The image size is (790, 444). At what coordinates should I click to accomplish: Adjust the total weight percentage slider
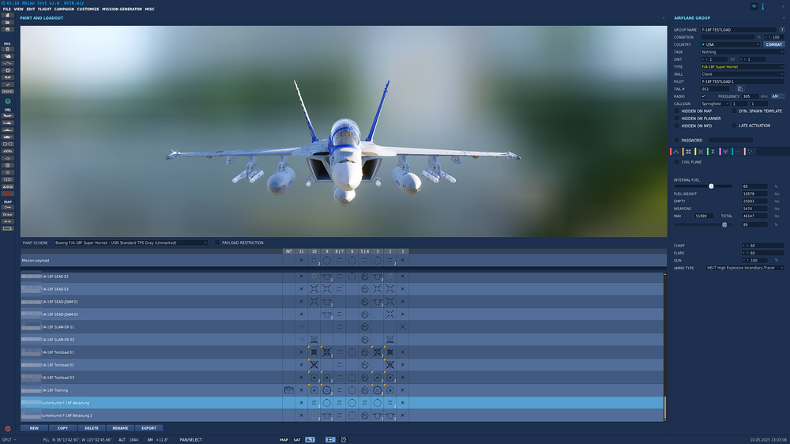point(703,225)
